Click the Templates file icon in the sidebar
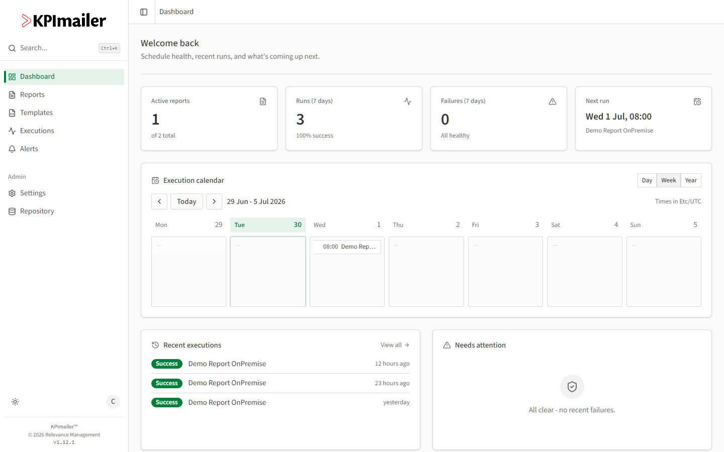 coord(12,113)
